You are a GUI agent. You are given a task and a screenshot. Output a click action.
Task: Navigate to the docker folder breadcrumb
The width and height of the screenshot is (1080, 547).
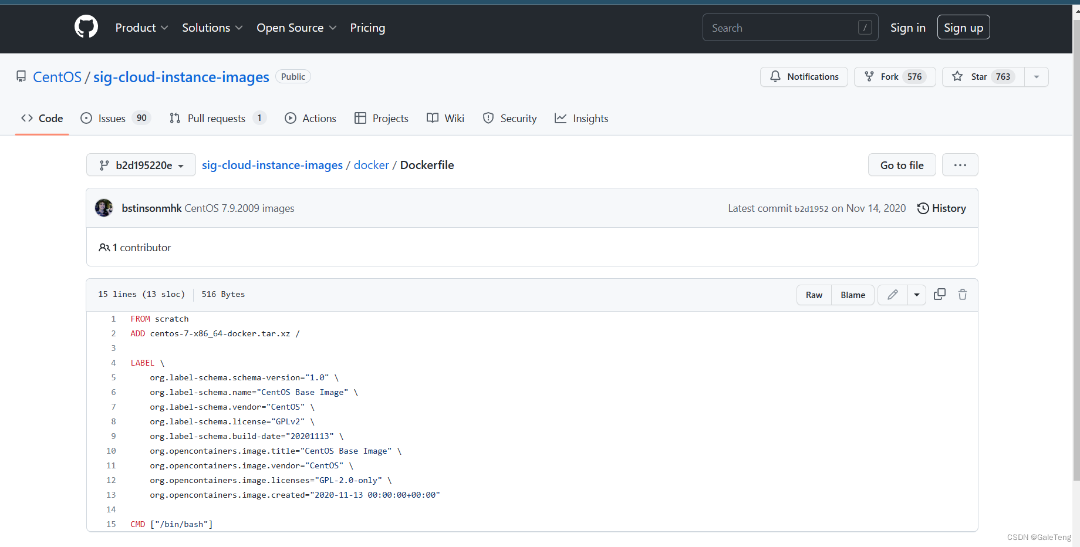tap(371, 165)
